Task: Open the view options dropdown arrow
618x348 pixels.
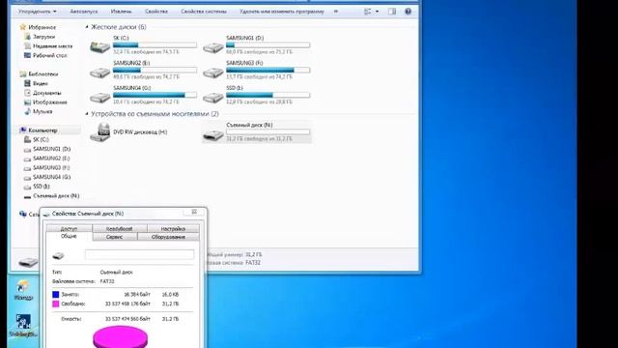Action: (378, 12)
